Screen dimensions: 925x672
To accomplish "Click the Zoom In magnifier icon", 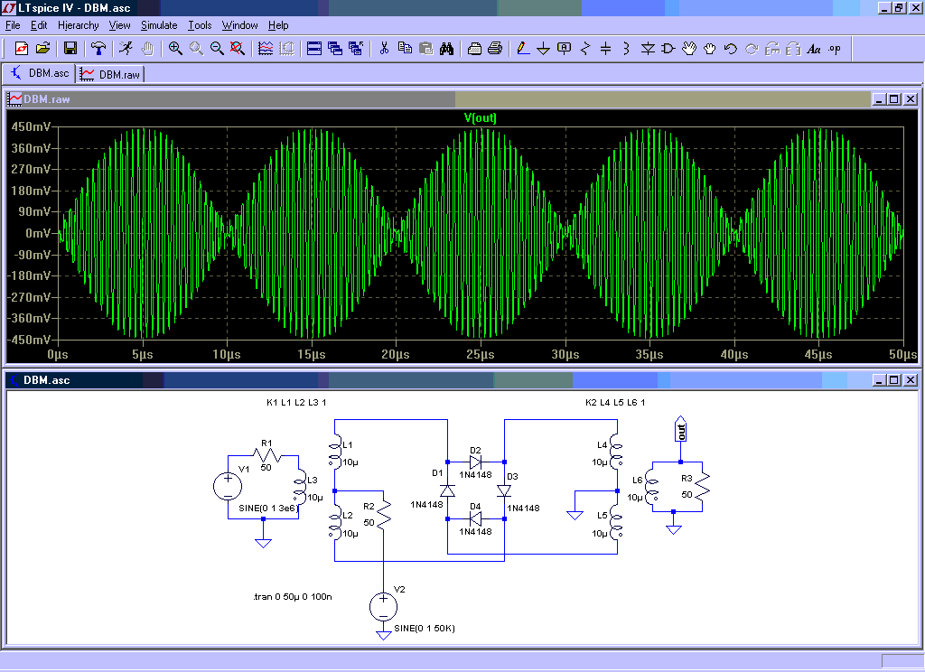I will (x=175, y=49).
